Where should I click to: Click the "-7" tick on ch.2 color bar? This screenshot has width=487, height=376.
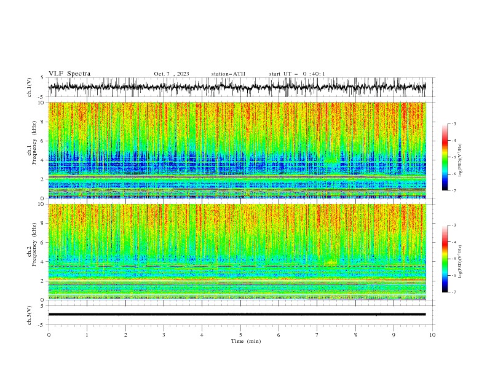pos(454,292)
